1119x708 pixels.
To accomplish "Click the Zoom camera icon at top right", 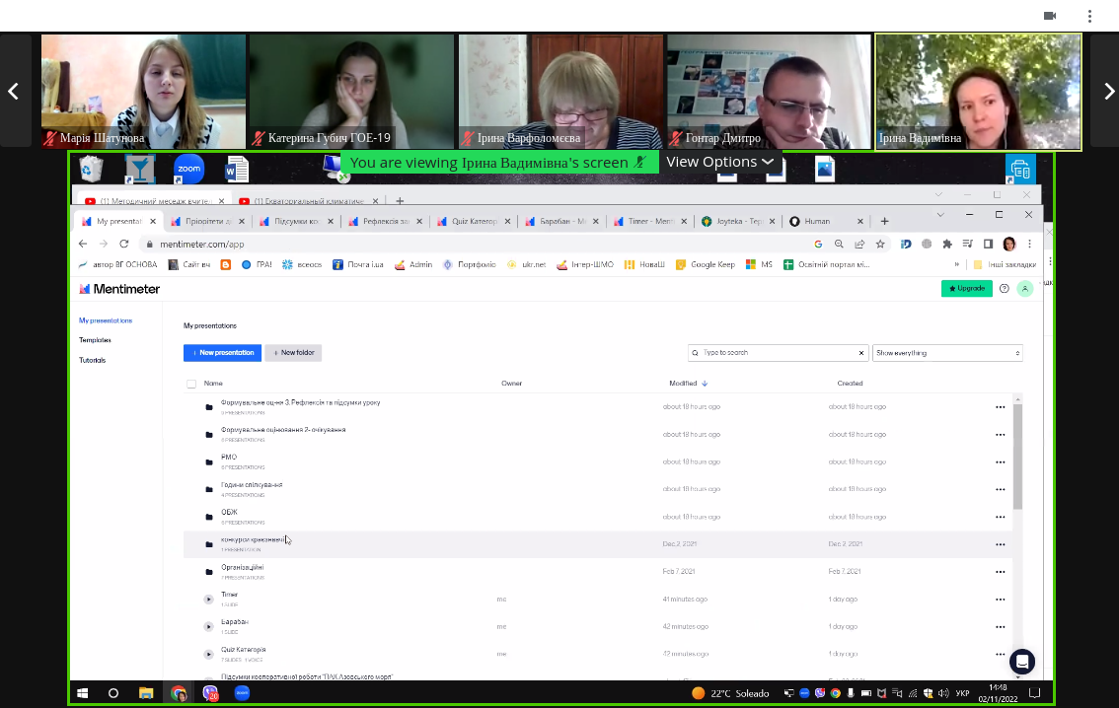I will [1050, 16].
